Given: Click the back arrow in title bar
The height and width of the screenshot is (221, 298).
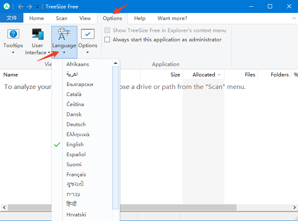Looking at the screenshot, I should (20, 7).
